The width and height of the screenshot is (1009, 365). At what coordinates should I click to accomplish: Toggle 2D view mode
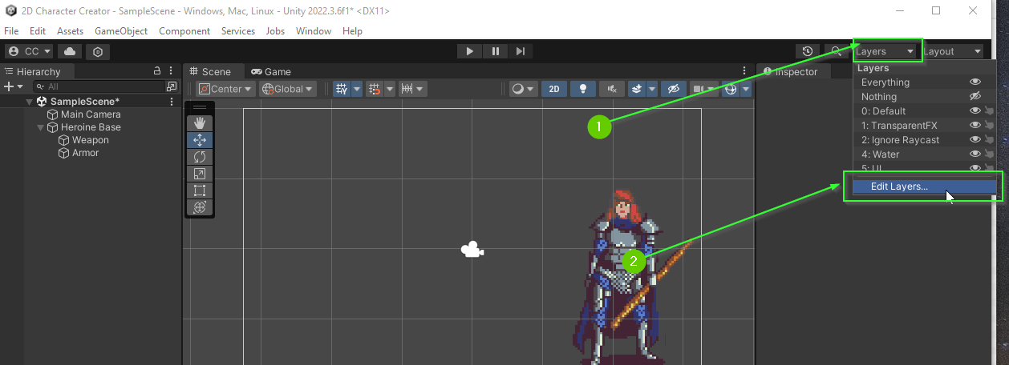553,89
